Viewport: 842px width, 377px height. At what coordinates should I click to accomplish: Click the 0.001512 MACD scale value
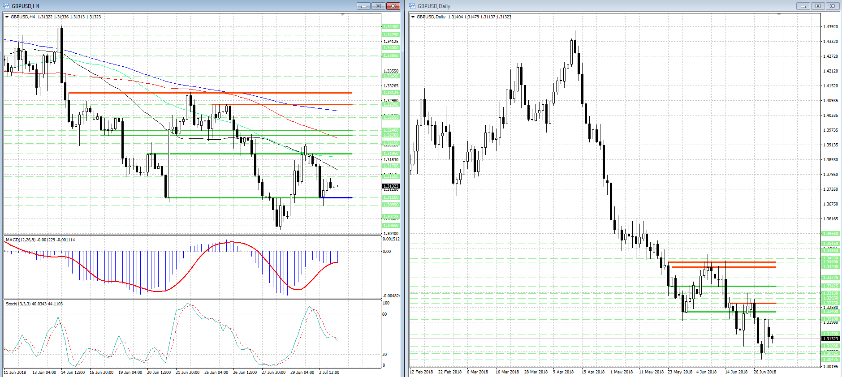click(391, 239)
